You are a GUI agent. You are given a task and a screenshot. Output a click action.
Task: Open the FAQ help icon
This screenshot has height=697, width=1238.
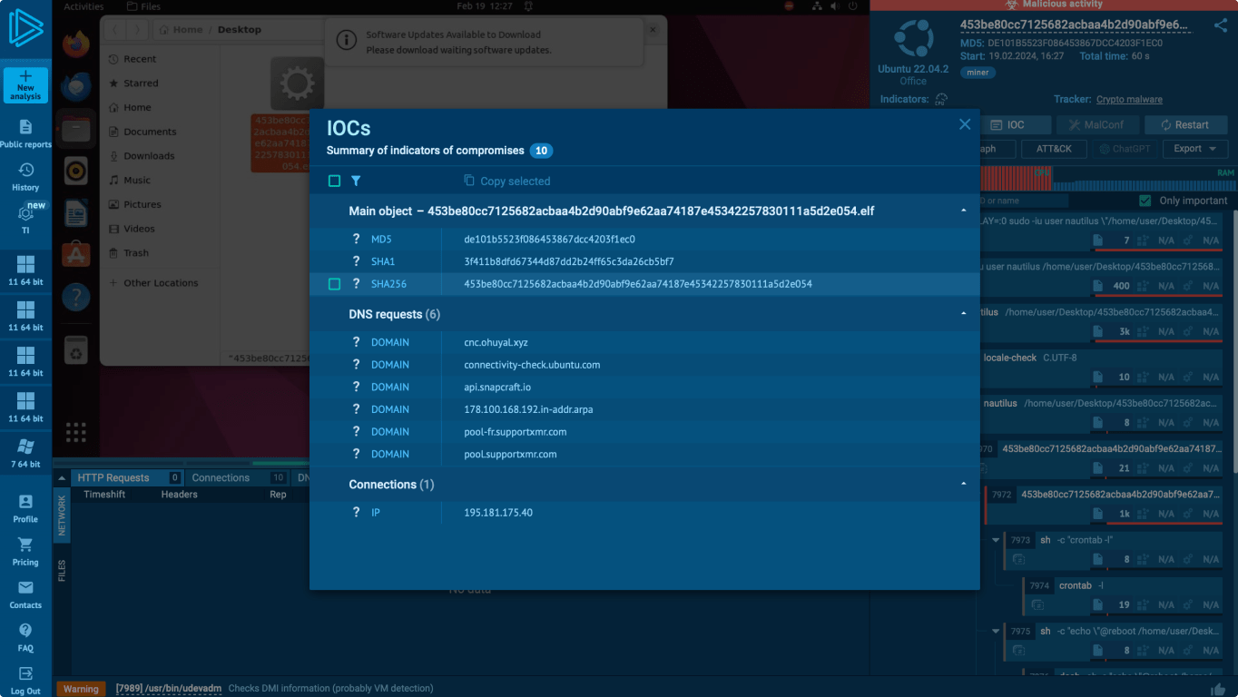(x=25, y=631)
